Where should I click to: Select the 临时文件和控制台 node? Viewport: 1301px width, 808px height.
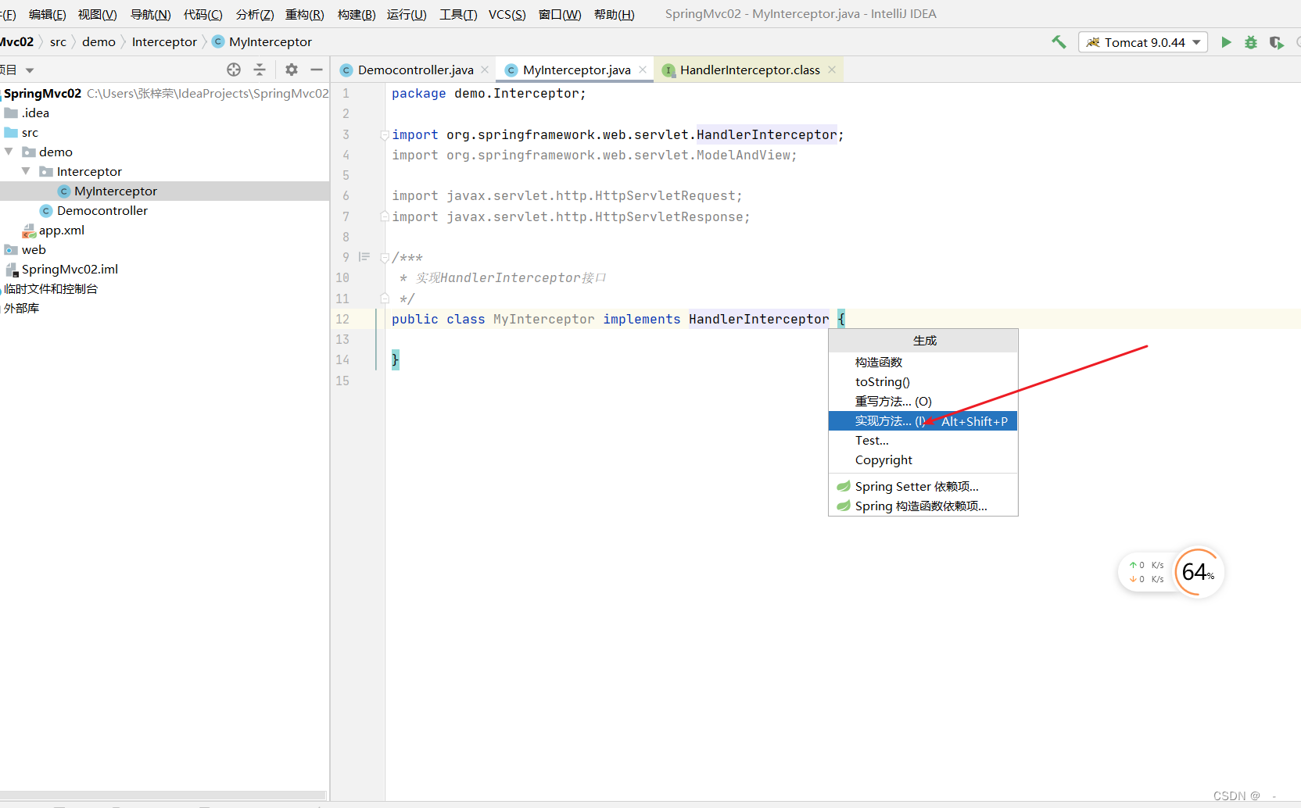pos(51,288)
